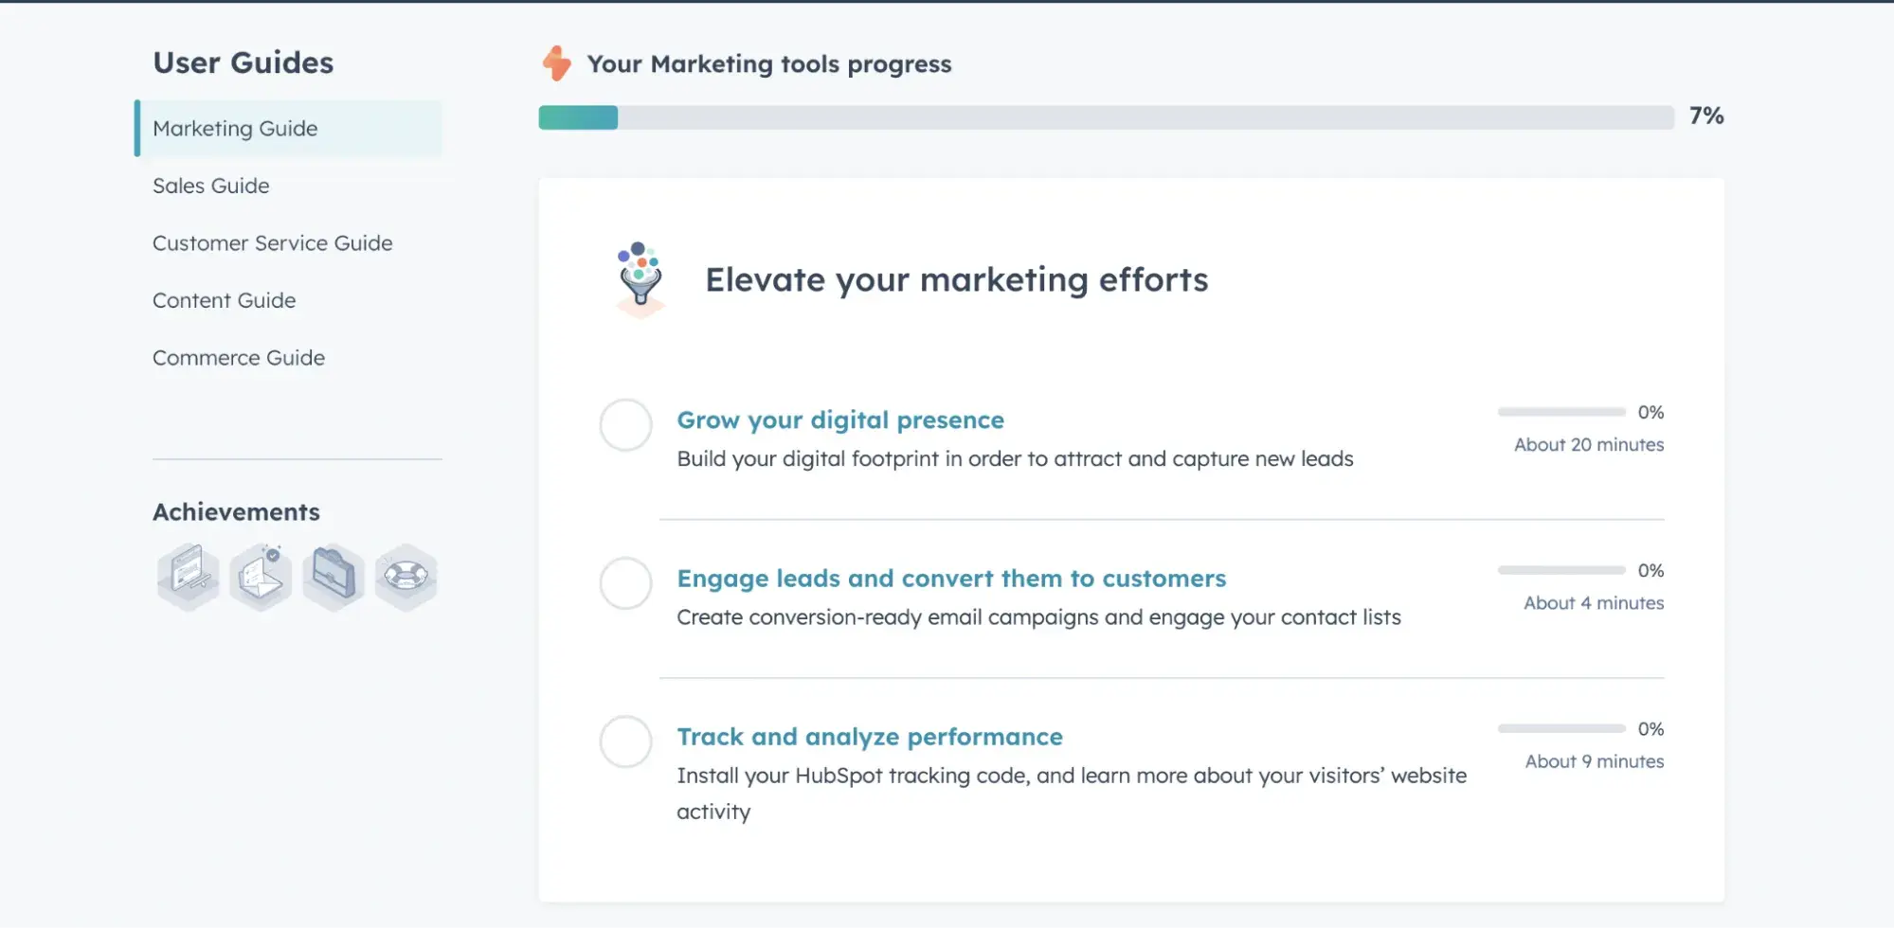View the website achievement badge
This screenshot has height=928, width=1894.
[x=188, y=575]
